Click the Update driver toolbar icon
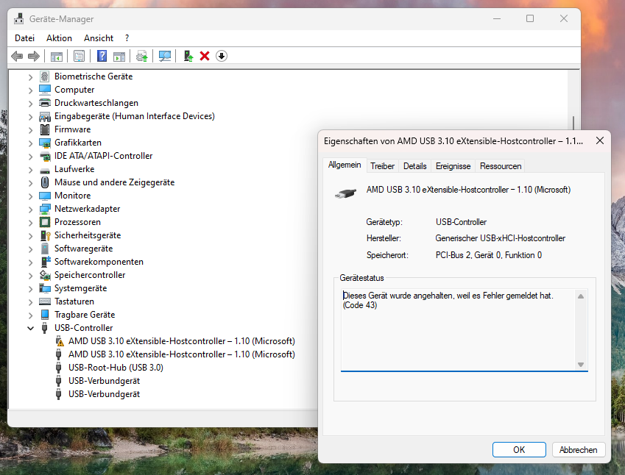 pyautogui.click(x=142, y=56)
